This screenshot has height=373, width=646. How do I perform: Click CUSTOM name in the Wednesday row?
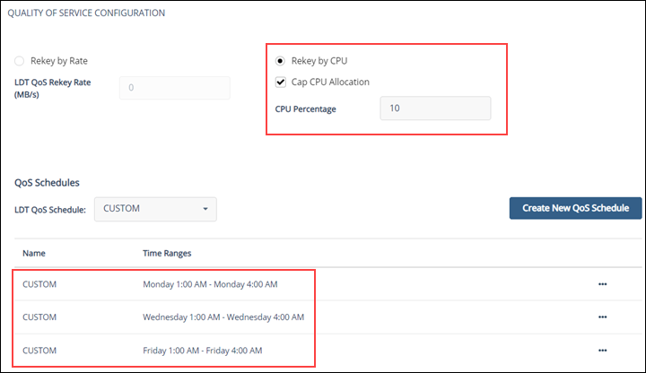point(39,317)
